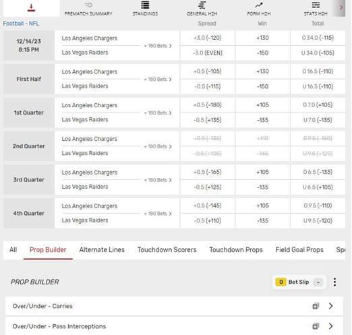Select 4th Quarter Under 9.5 (-120)

click(318, 220)
